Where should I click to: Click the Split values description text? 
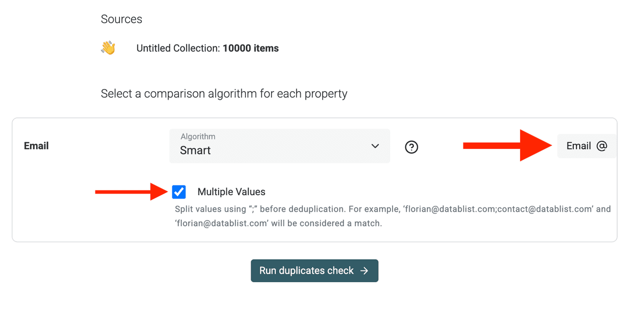click(393, 217)
